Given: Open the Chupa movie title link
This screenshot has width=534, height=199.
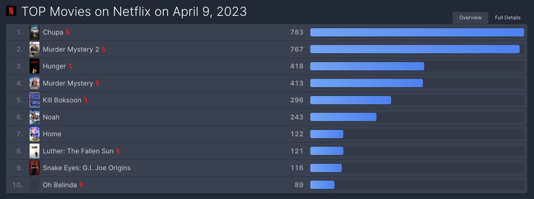Looking at the screenshot, I should (53, 32).
